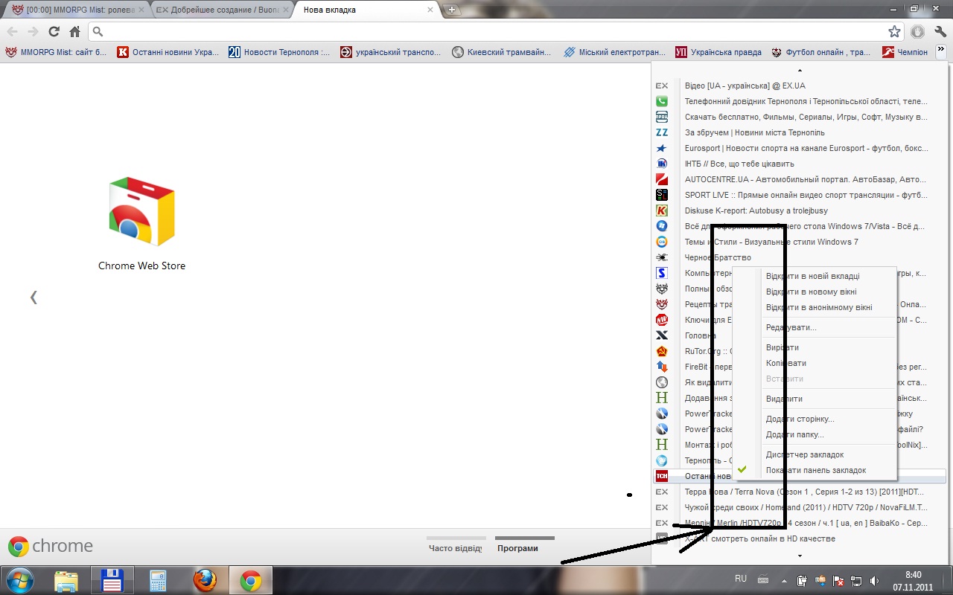
Task: Open the on-screen keyboard tray icon
Action: [x=763, y=579]
